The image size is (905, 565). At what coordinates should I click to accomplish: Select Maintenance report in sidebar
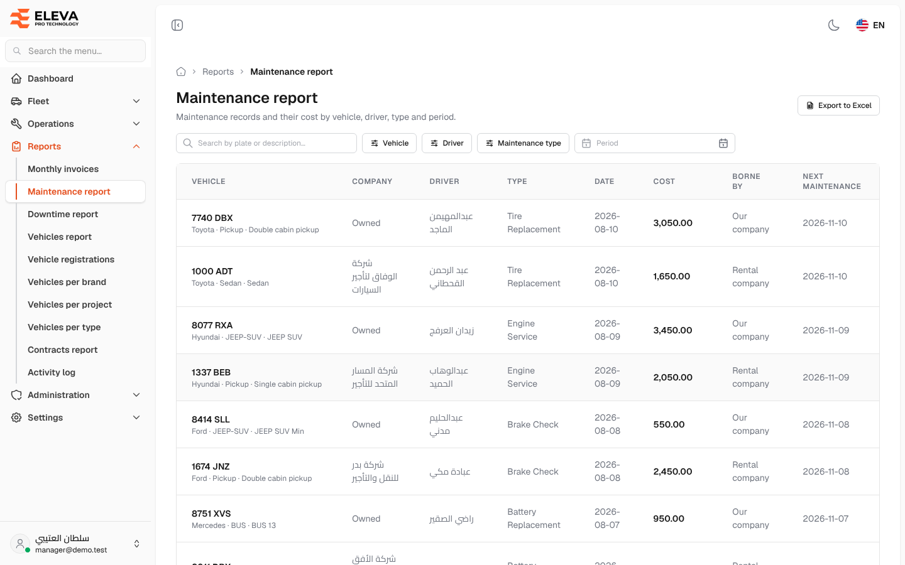point(75,191)
